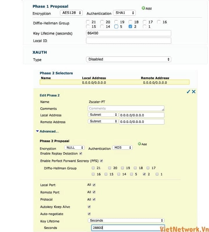This screenshot has height=232, width=209.
Task: Enable Phase 1 Diffie-Hellman Group 5
Action: pos(116,27)
